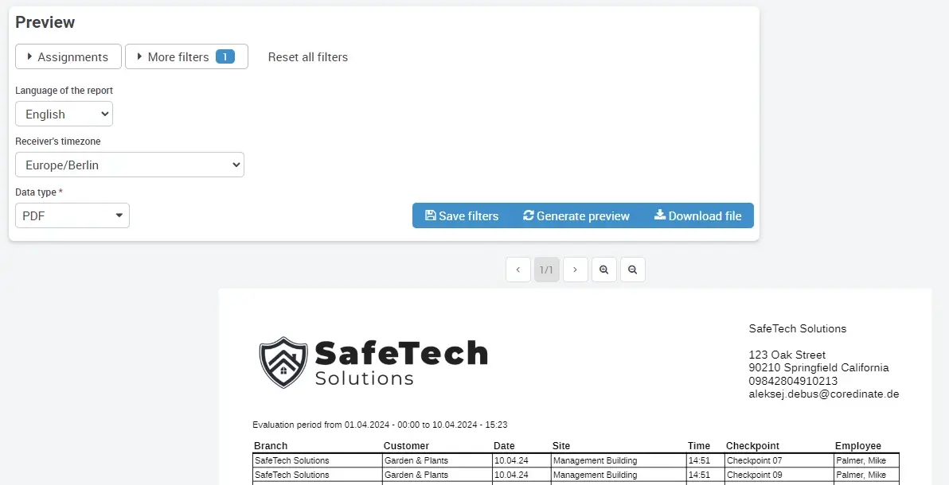The image size is (949, 485).
Task: Zoom out of the report preview
Action: 632,270
